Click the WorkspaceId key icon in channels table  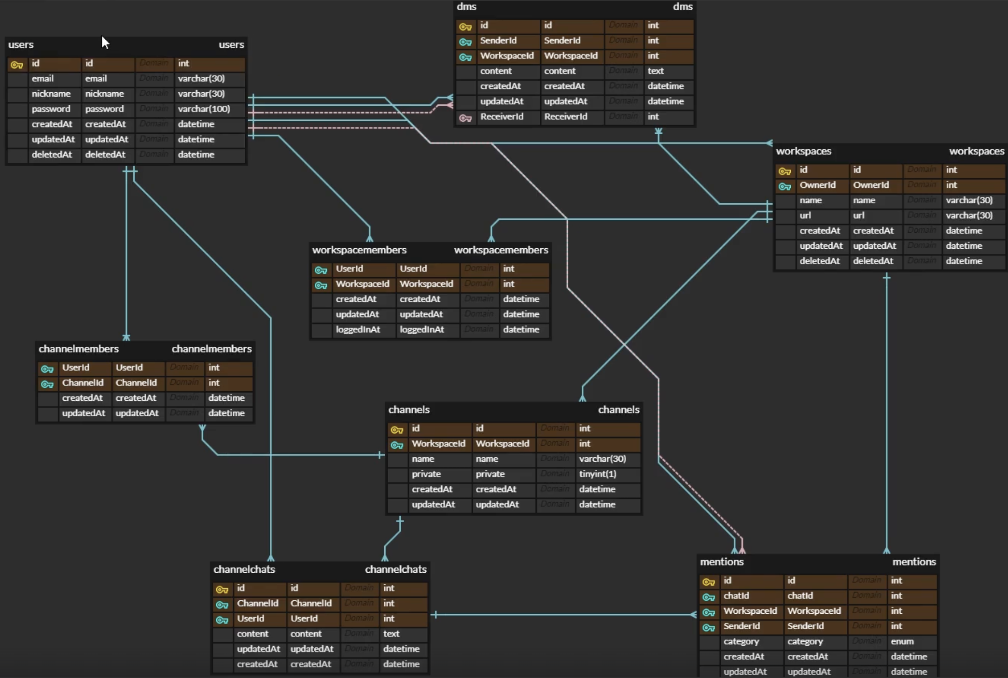tap(397, 445)
